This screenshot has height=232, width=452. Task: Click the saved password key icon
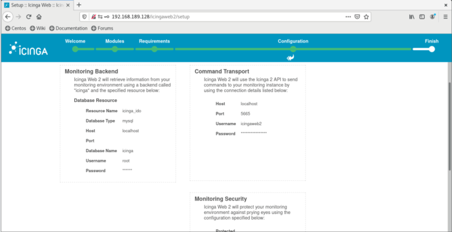pos(107,17)
